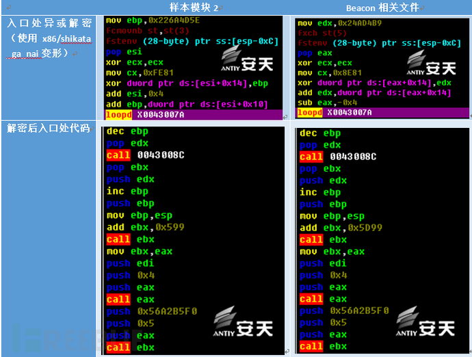Screen dimensions: 472x357
Task: Click 'push 0x56A2B5F0' in 样本模块 2 column
Action: [152, 312]
